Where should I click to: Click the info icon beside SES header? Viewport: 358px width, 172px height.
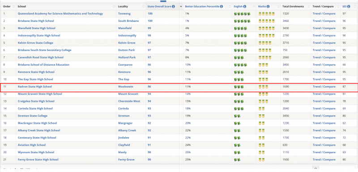coord(349,7)
